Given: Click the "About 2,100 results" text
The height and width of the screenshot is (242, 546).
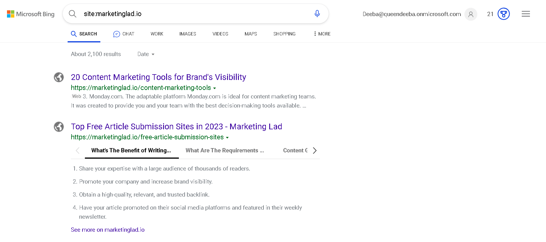Looking at the screenshot, I should pyautogui.click(x=96, y=54).
